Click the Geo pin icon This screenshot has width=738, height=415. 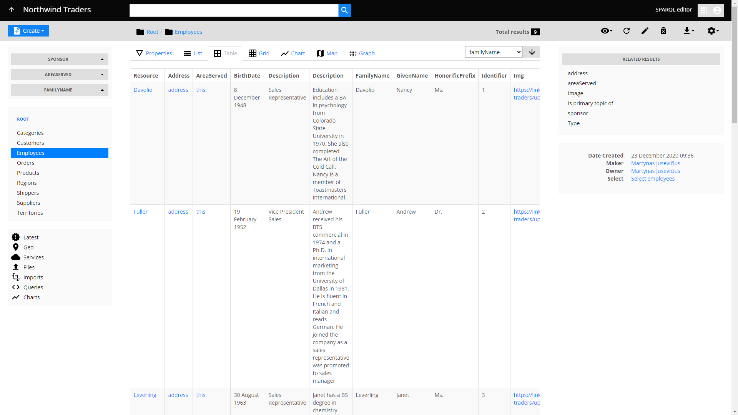point(16,247)
